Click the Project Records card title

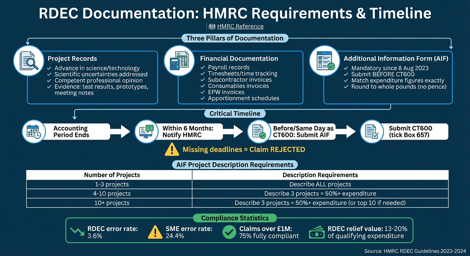point(72,58)
